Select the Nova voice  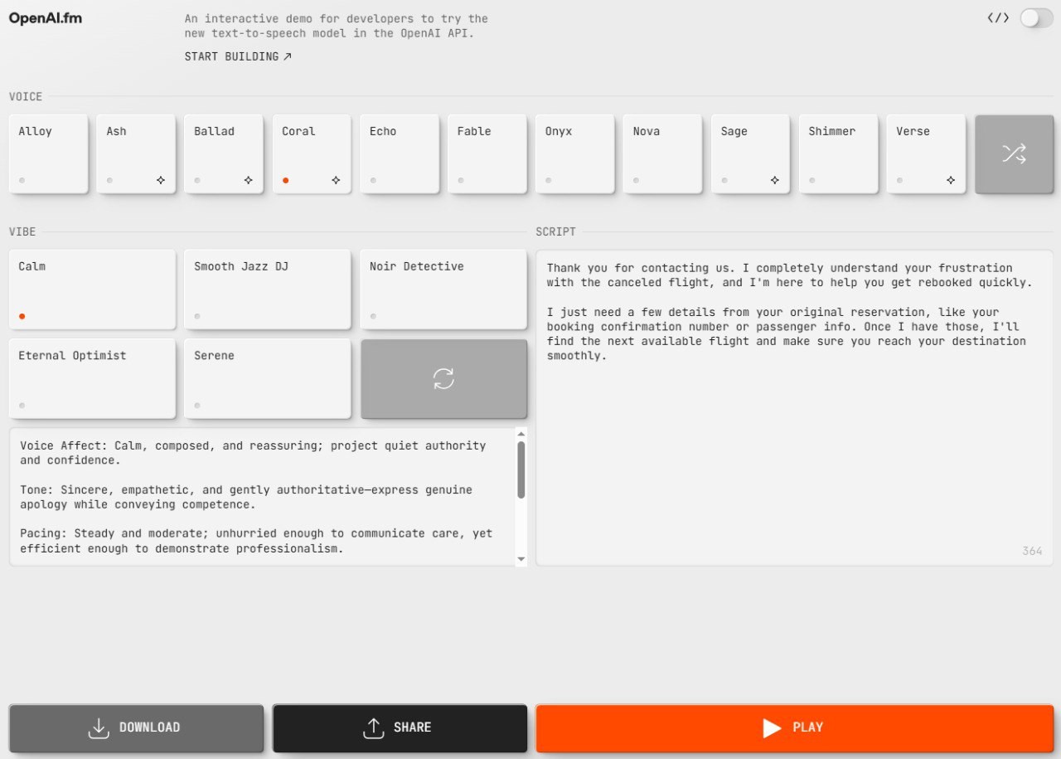663,153
